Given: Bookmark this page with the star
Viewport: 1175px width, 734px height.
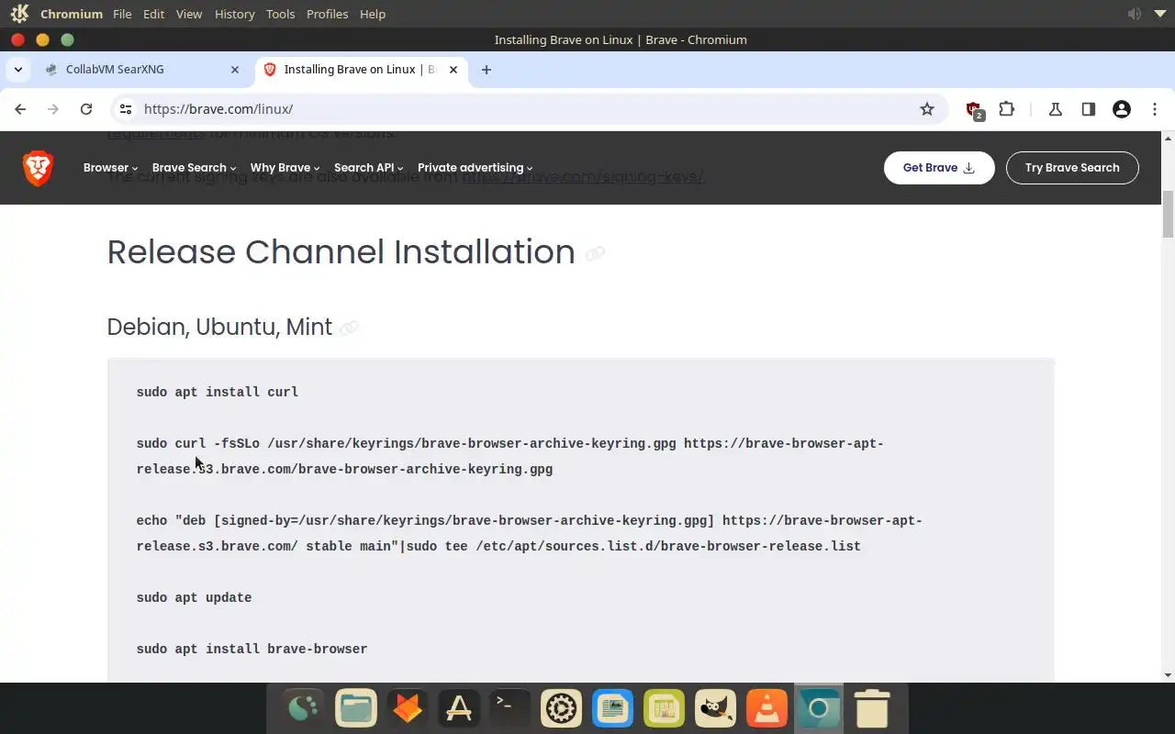Looking at the screenshot, I should click(x=927, y=109).
